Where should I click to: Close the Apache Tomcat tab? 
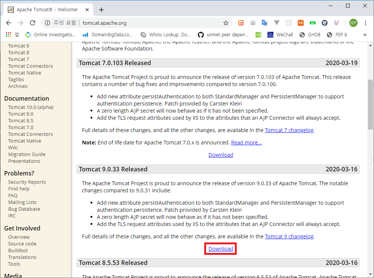[x=87, y=10]
